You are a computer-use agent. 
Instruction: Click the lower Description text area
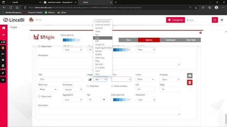coord(109,111)
